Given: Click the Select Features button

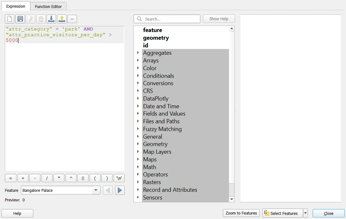Looking at the screenshot, I should tap(283, 213).
